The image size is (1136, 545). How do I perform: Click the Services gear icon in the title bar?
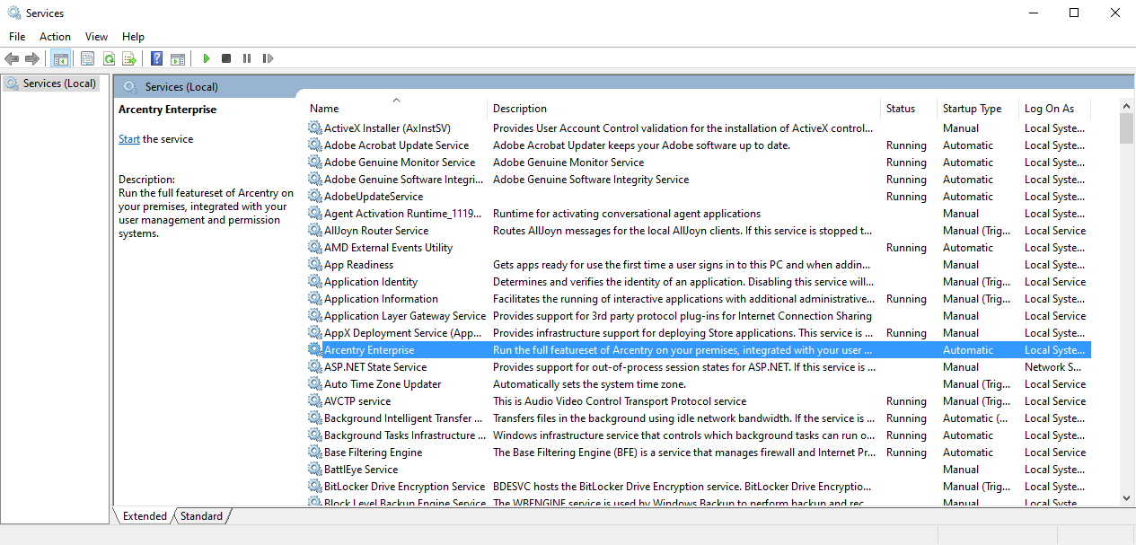point(13,13)
